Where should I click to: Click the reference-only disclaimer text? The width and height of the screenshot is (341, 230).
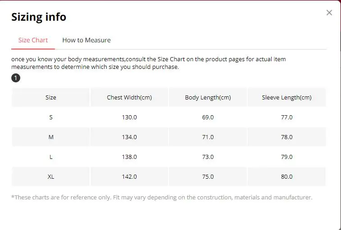click(x=162, y=198)
